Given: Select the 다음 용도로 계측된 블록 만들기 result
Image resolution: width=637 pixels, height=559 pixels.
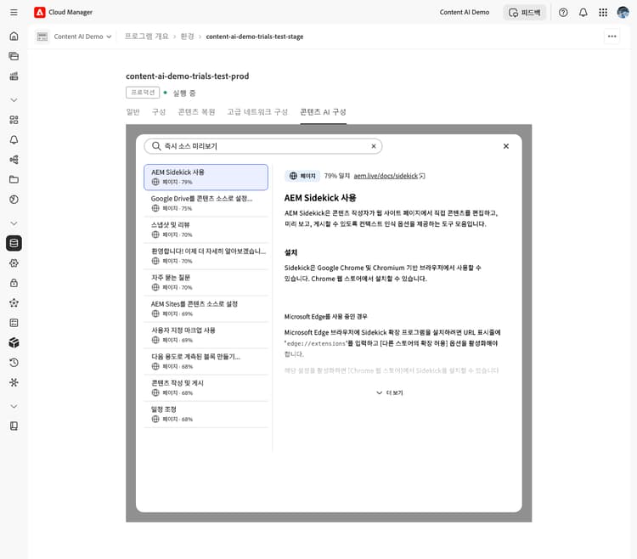Looking at the screenshot, I should [x=206, y=362].
